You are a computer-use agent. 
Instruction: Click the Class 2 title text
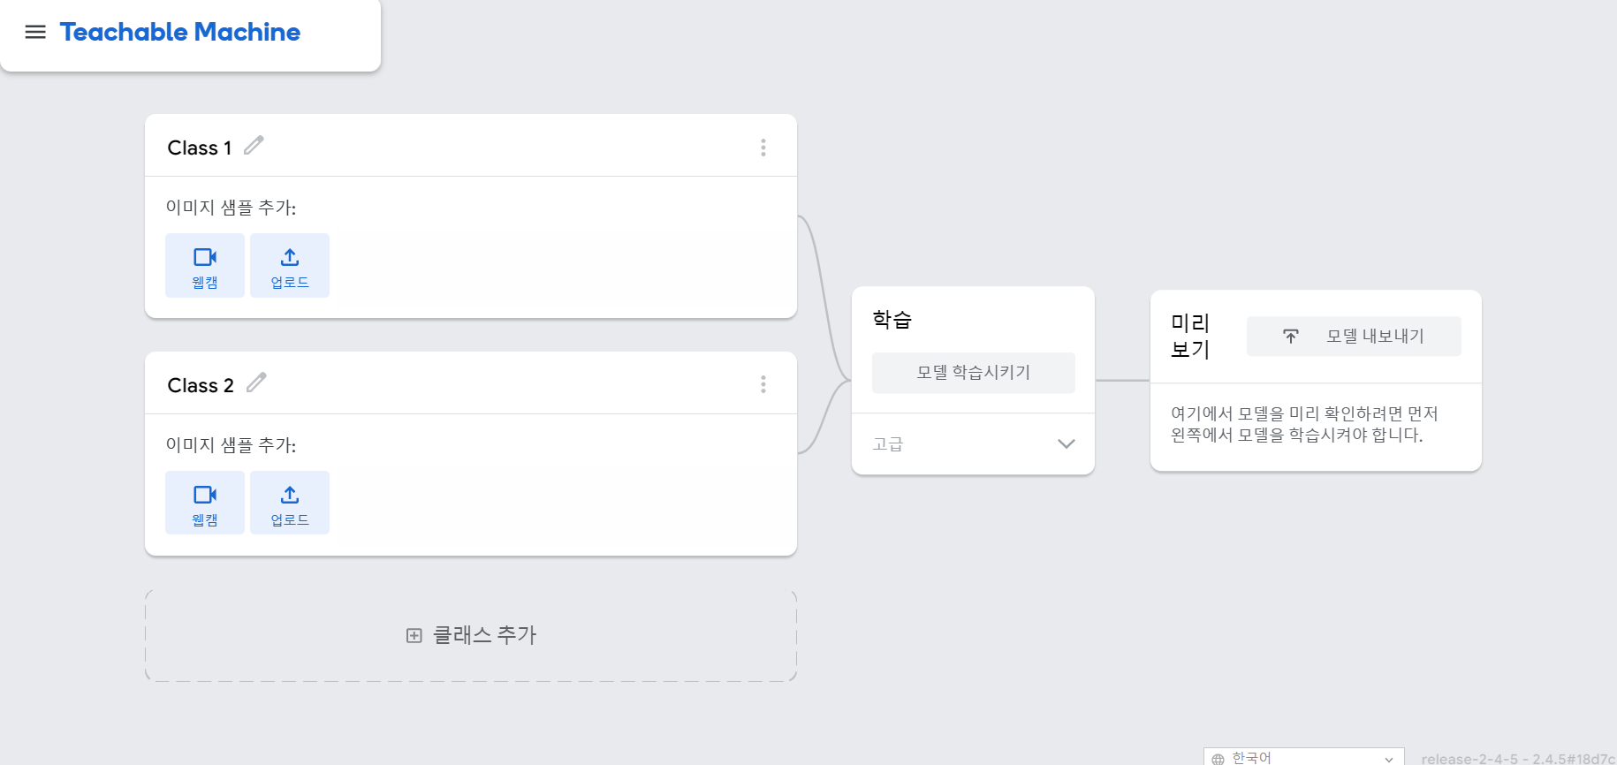[x=201, y=385]
